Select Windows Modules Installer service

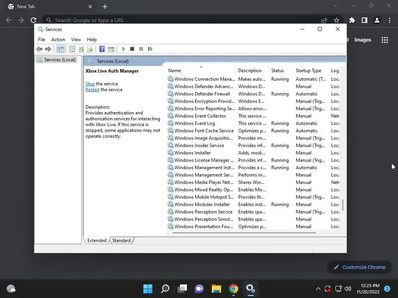[x=253, y=204]
